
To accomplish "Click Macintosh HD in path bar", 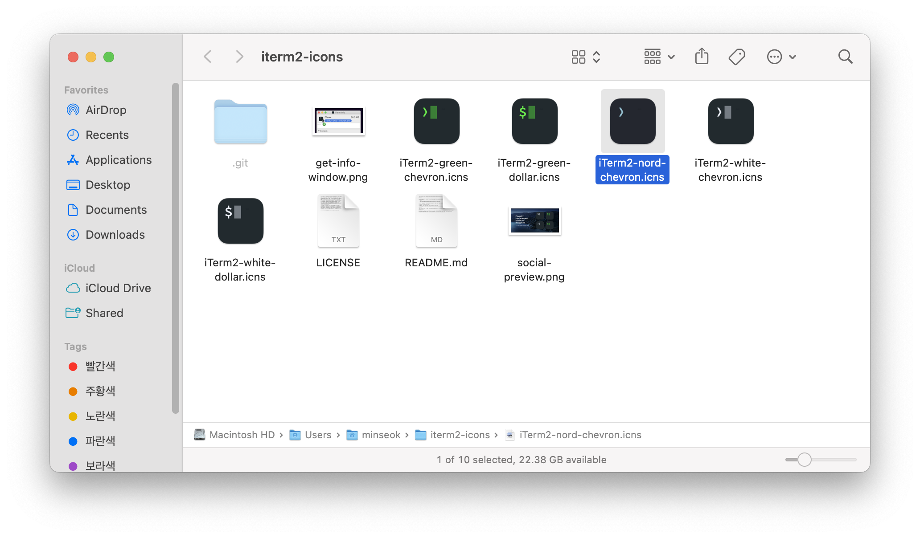I will [234, 435].
